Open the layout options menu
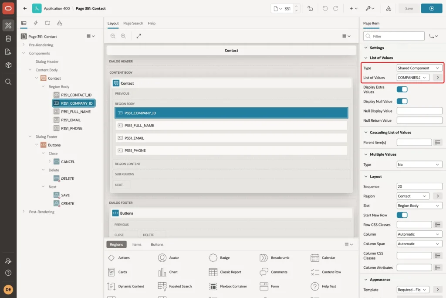446x298 pixels. point(346,36)
